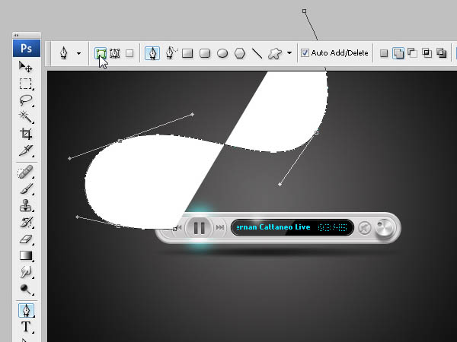Select the Lasso tool
Screen dimensions: 457x342
pos(26,100)
